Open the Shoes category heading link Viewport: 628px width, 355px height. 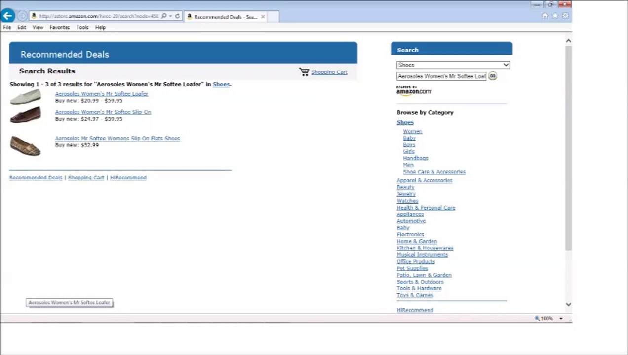point(405,122)
